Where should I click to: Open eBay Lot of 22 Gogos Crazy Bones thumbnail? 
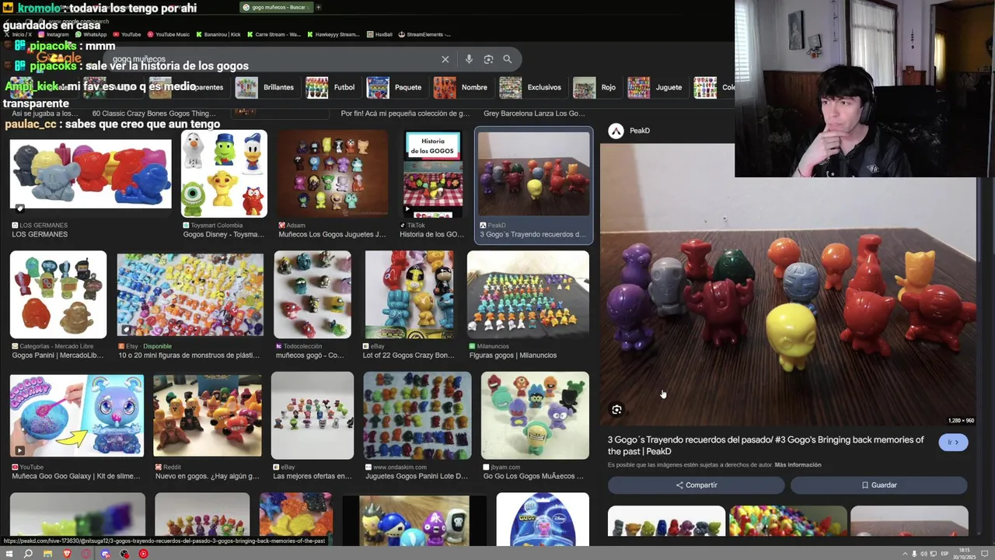pos(410,294)
